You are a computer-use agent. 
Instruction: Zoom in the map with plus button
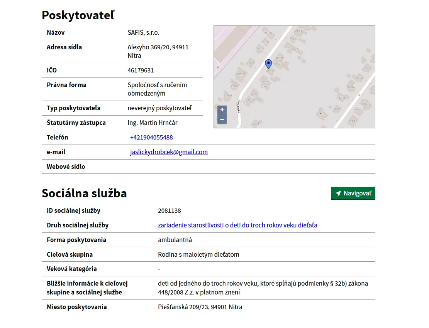pyautogui.click(x=222, y=110)
